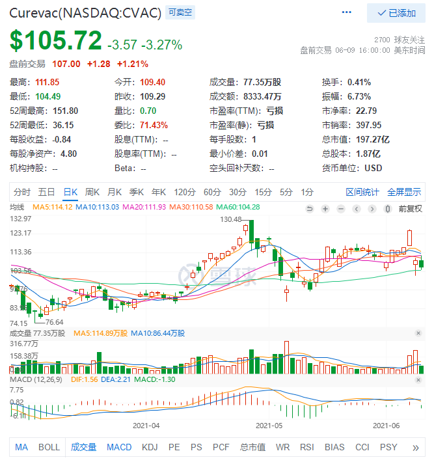Click the MA10:113.03 legend label
434x462 pixels.
(97, 207)
